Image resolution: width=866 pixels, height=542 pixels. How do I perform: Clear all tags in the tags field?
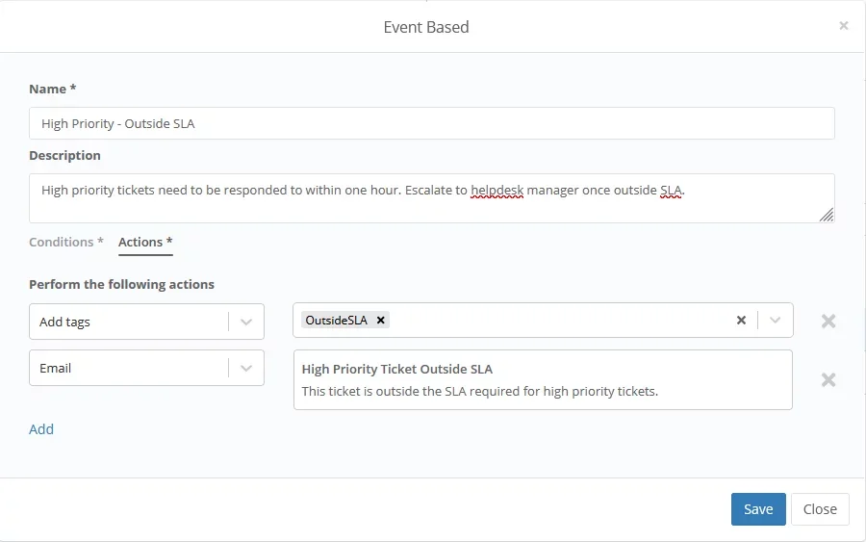point(741,321)
